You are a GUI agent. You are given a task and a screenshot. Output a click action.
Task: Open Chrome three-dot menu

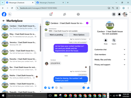click(x=128, y=8)
